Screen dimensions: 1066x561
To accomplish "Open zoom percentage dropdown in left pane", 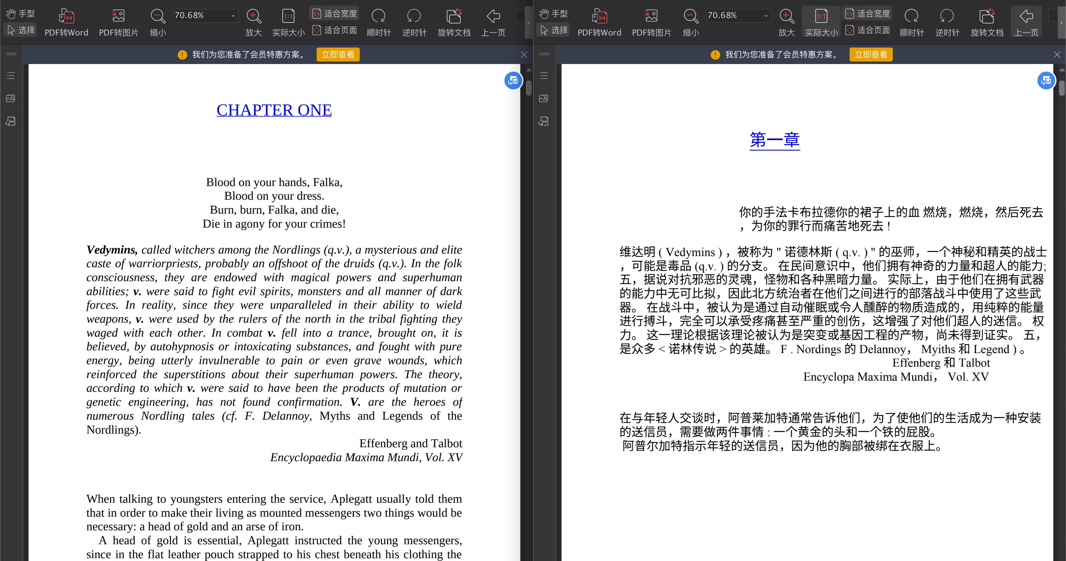I will [x=233, y=16].
